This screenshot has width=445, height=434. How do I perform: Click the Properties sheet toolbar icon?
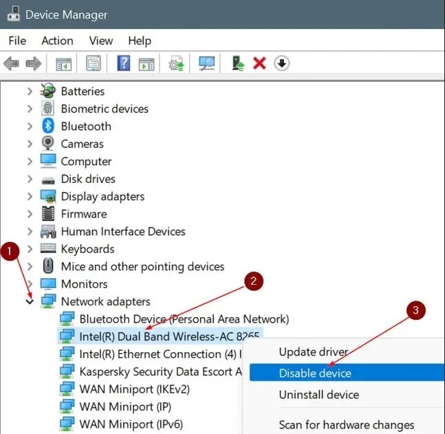94,63
